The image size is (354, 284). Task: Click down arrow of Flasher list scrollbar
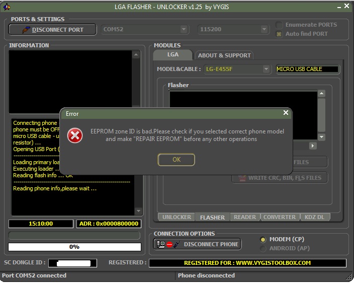pos(321,137)
